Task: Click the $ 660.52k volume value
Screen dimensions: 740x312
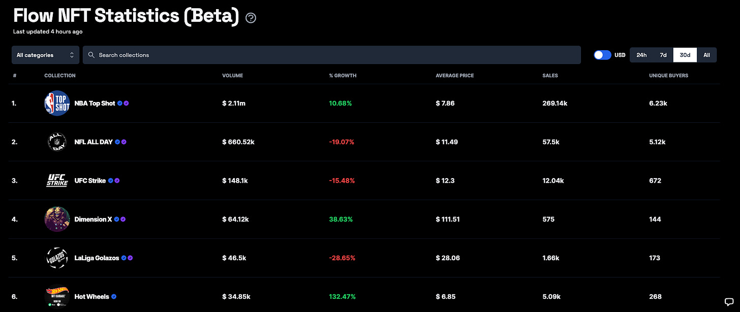Action: pyautogui.click(x=238, y=142)
